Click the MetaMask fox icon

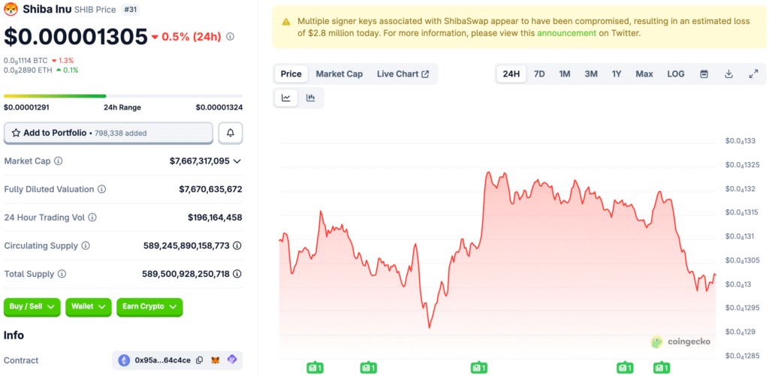click(x=216, y=360)
